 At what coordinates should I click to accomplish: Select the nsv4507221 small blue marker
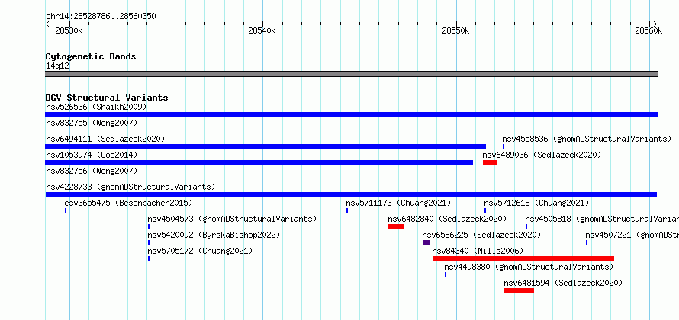point(587,242)
